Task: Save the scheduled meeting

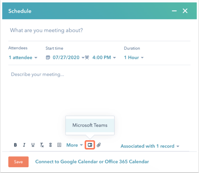Action: coord(18,162)
